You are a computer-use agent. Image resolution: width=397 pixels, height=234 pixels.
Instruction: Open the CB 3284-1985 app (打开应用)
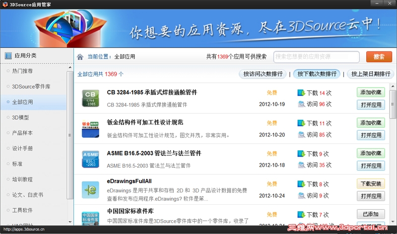pyautogui.click(x=371, y=105)
